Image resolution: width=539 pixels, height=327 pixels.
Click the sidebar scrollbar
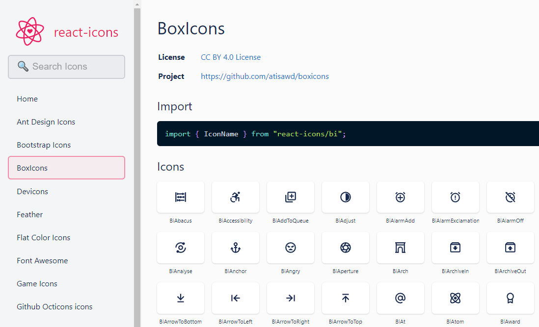[x=137, y=162]
